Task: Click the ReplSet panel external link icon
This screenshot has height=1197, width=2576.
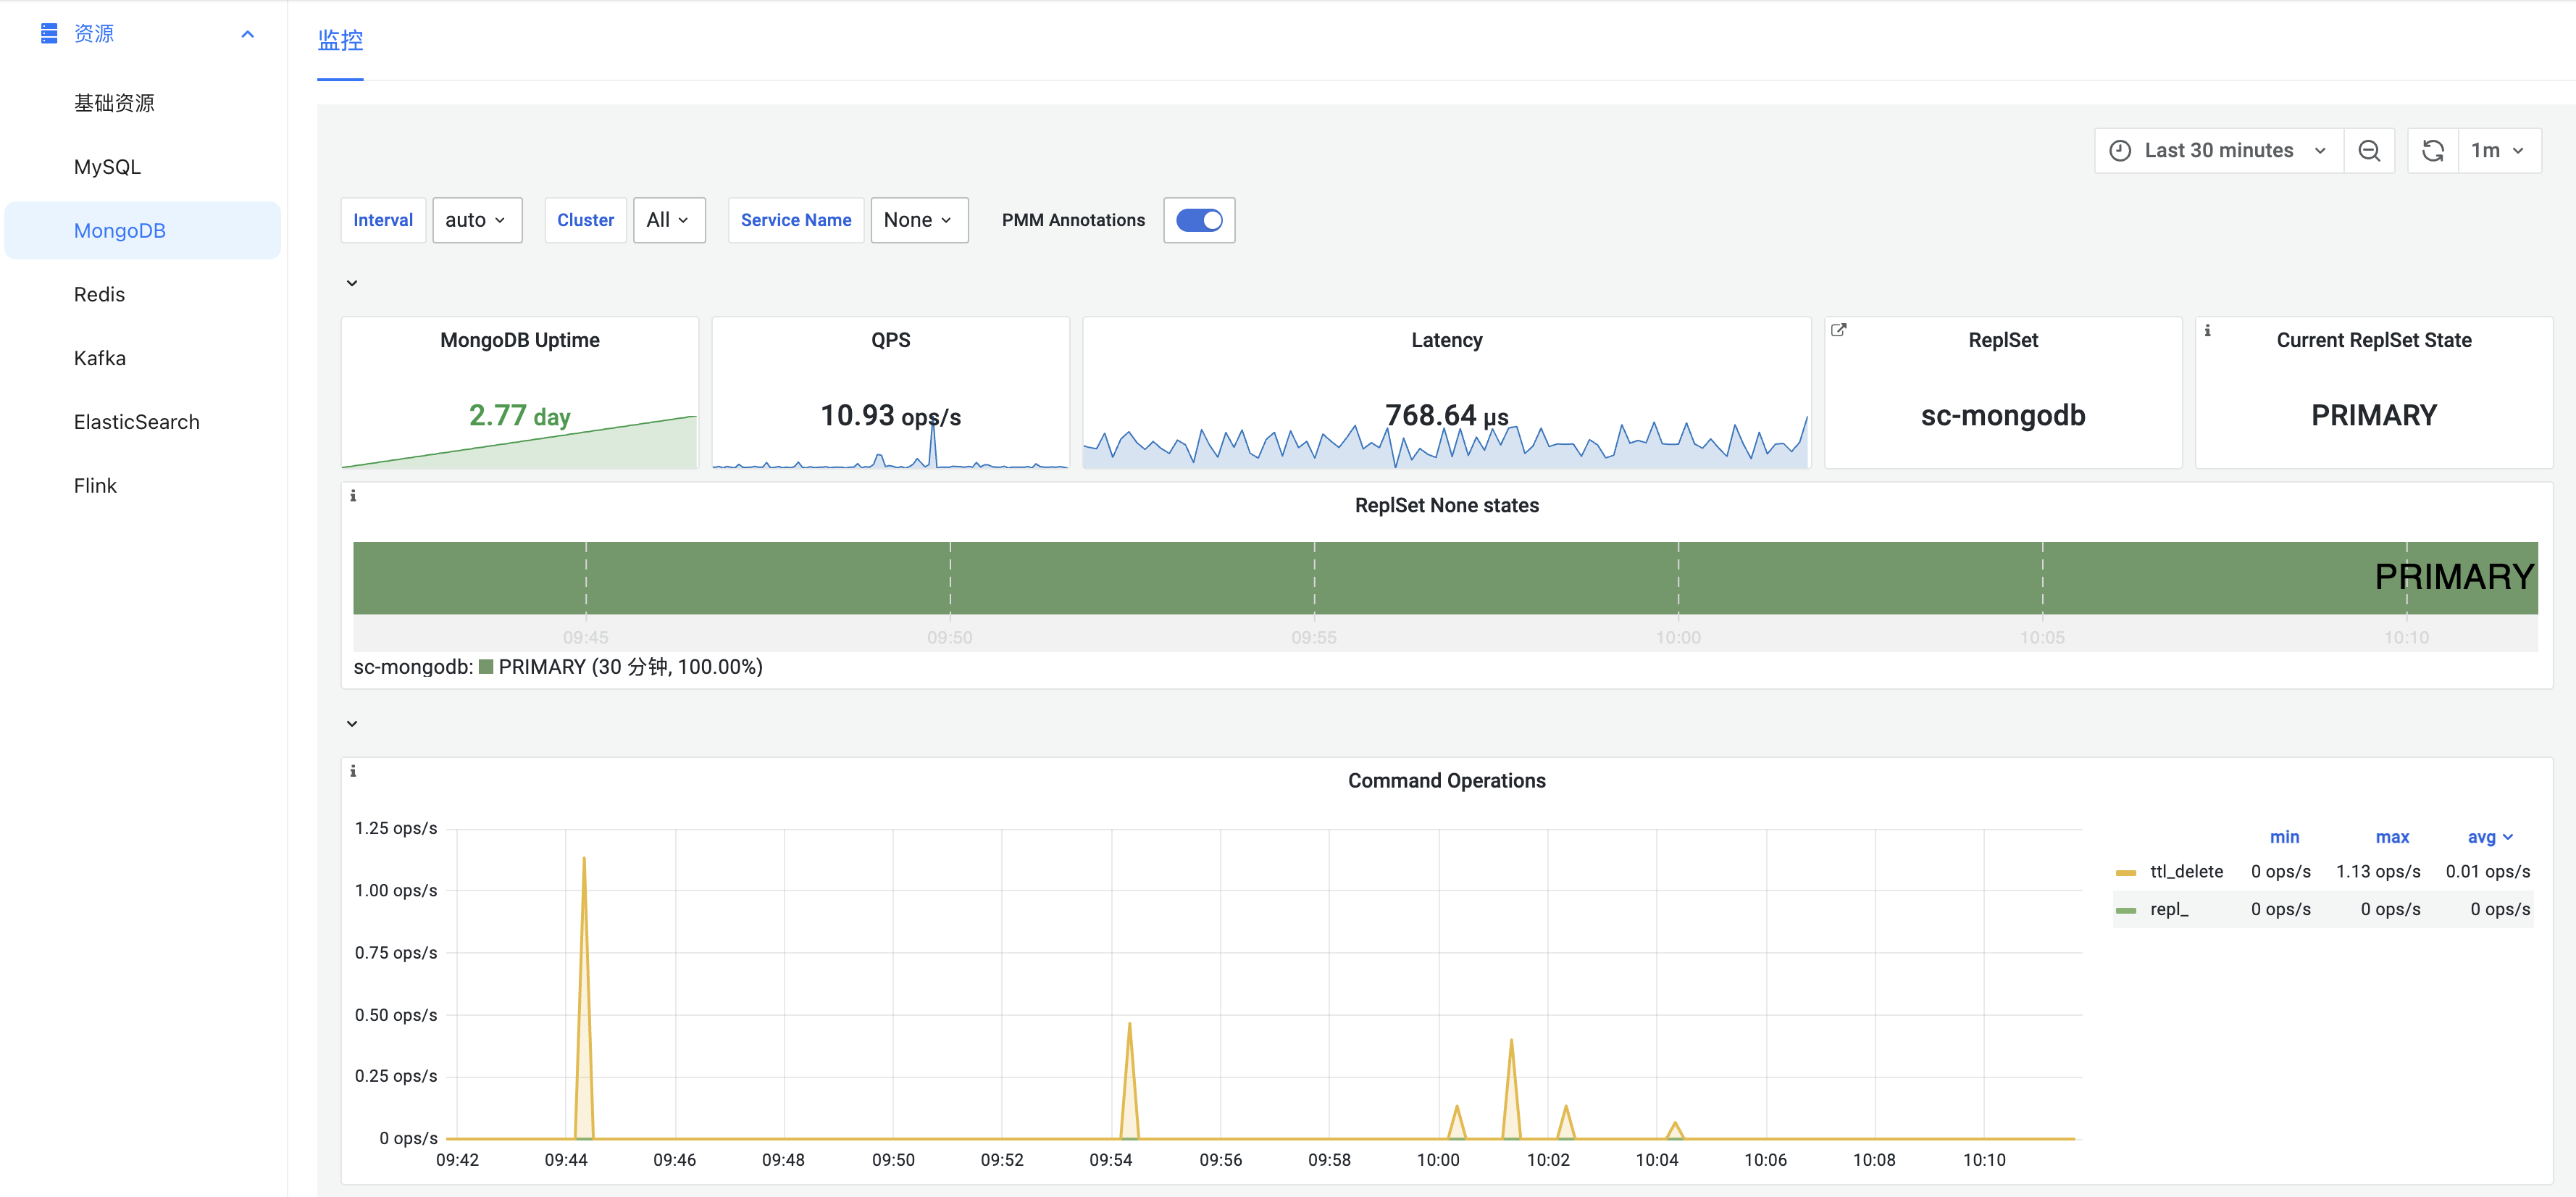Action: click(1838, 330)
